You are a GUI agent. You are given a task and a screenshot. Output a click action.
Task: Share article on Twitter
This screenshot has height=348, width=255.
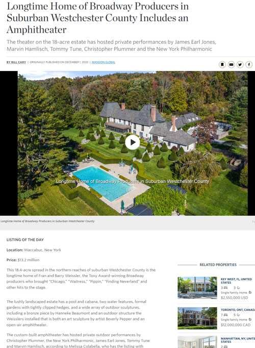(240, 65)
